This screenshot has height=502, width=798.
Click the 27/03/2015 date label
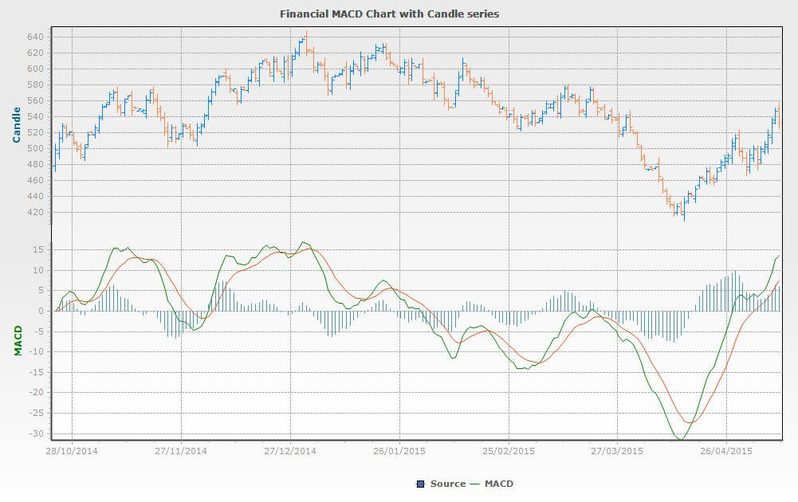617,451
